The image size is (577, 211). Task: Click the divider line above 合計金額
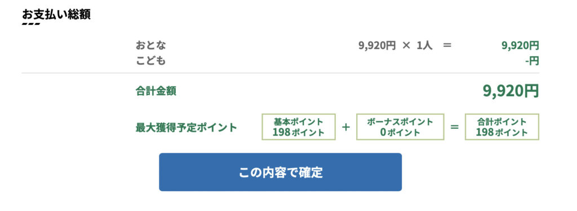281,73
